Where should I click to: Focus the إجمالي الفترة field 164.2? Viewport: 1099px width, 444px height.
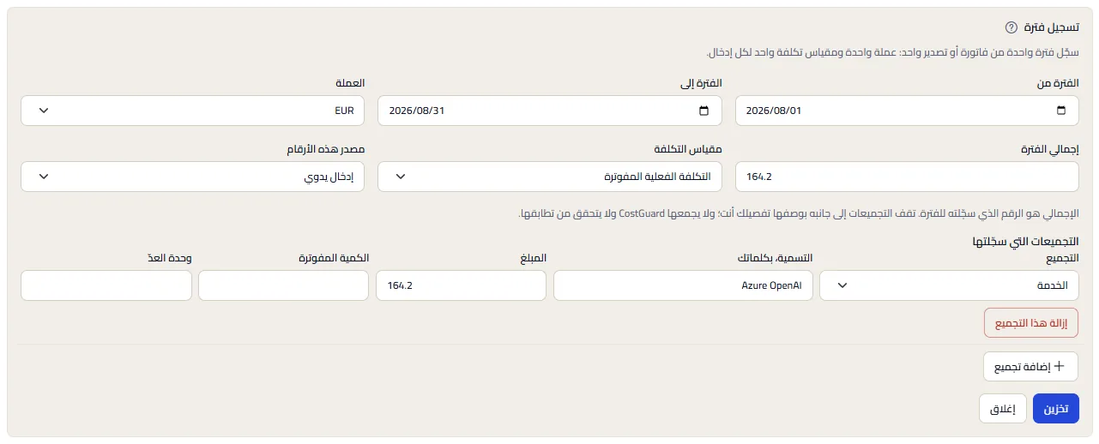[907, 177]
